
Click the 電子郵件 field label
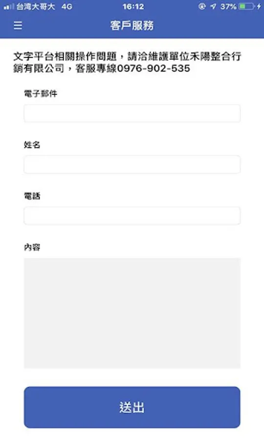tap(41, 94)
